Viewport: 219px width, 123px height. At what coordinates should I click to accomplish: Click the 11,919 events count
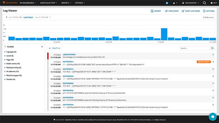(208, 17)
